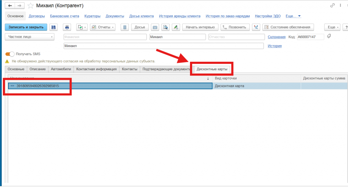
Task: Open the Контактная информация tab
Action: (x=96, y=69)
